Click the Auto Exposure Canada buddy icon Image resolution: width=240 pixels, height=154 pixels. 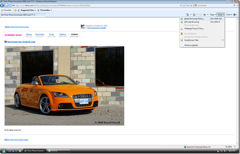click(x=82, y=27)
